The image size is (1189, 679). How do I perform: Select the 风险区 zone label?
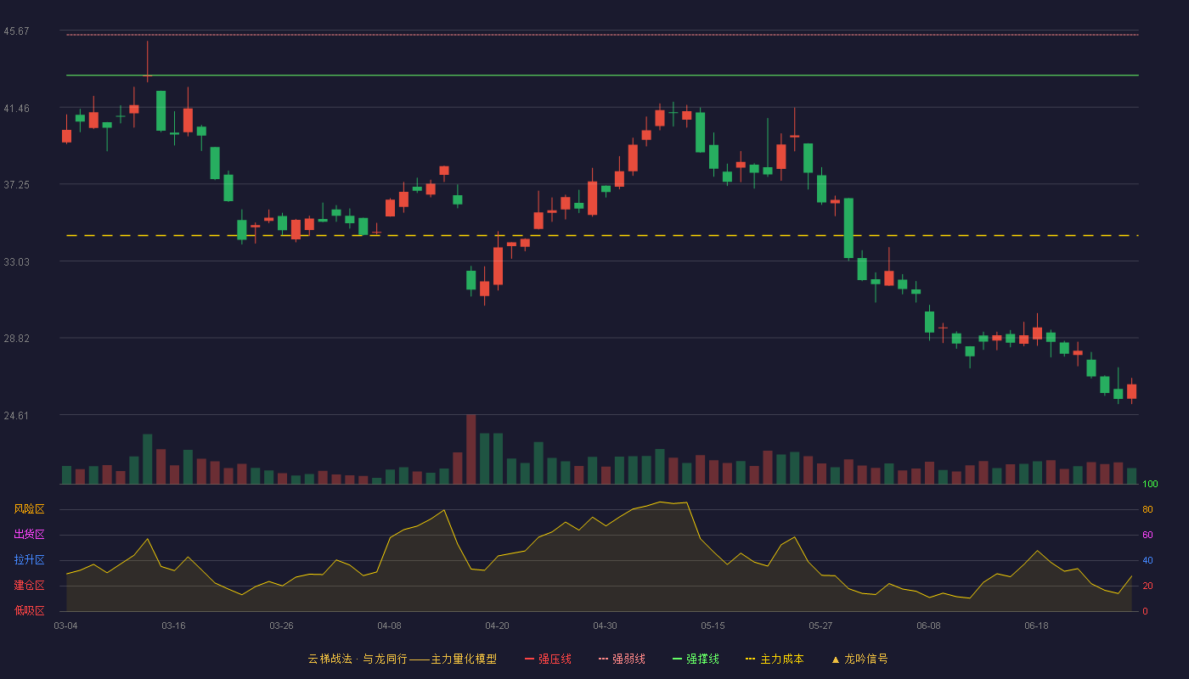pyautogui.click(x=29, y=509)
